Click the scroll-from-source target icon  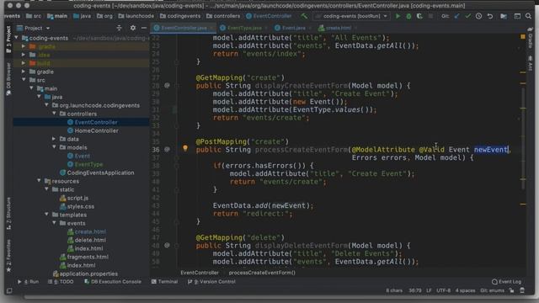click(x=119, y=28)
